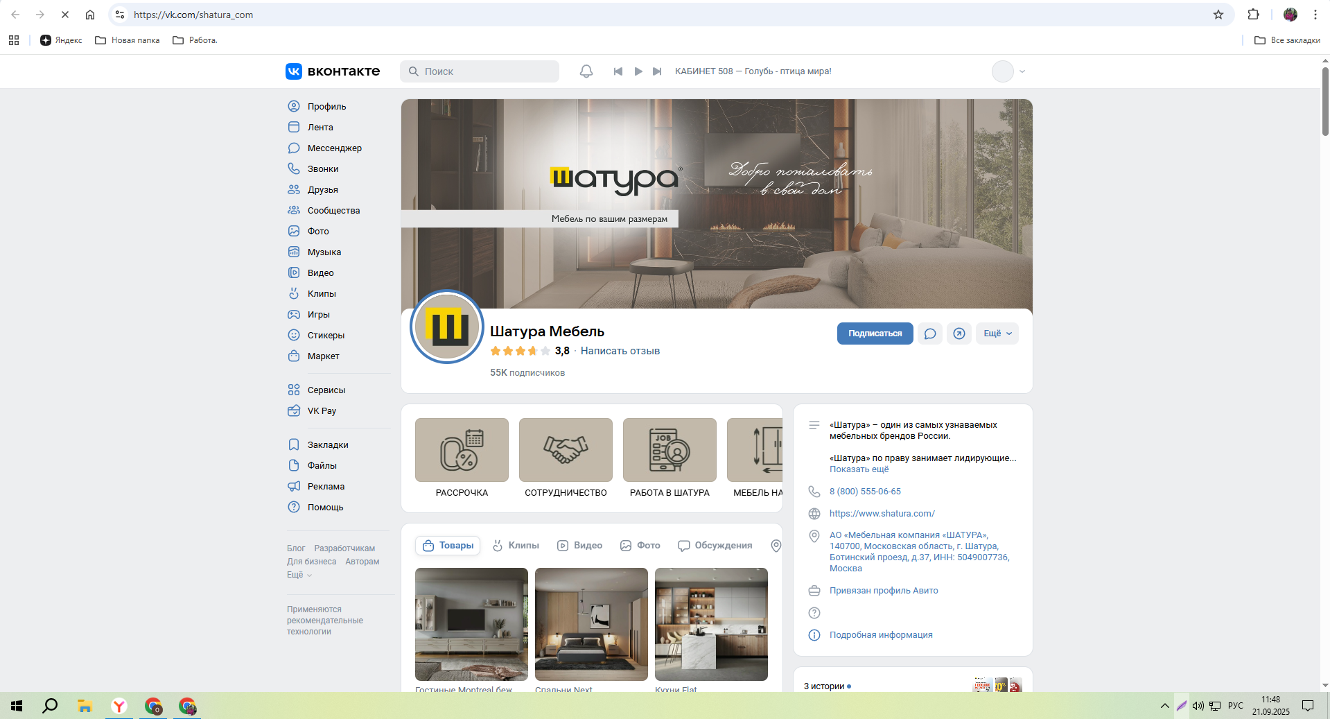
Task: Open the https://www.shatura.com/ website link
Action: tap(882, 514)
